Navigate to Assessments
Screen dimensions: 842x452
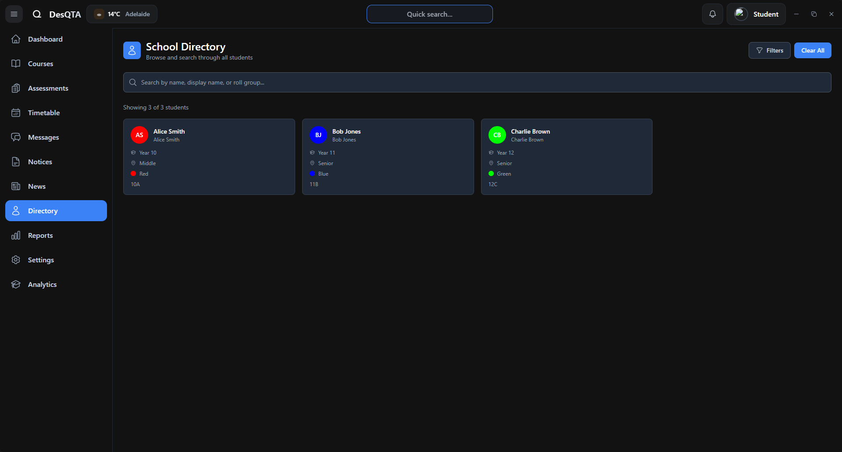(x=48, y=88)
